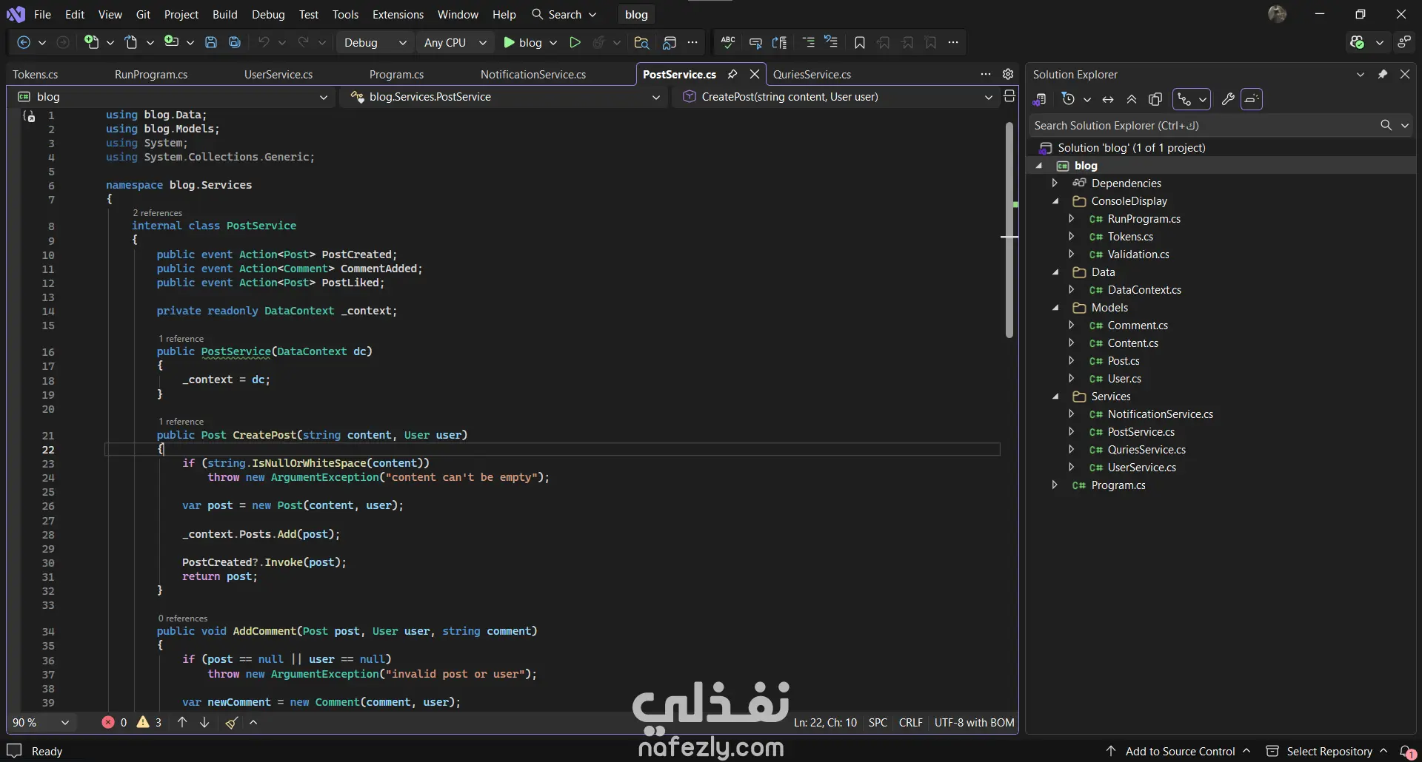This screenshot has width=1422, height=762.
Task: Click the Navigate Backward arrow icon
Action: [x=24, y=43]
